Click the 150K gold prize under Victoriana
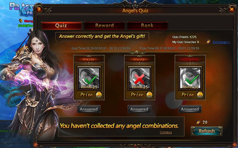This screenshot has height=148, width=238. (x=200, y=95)
